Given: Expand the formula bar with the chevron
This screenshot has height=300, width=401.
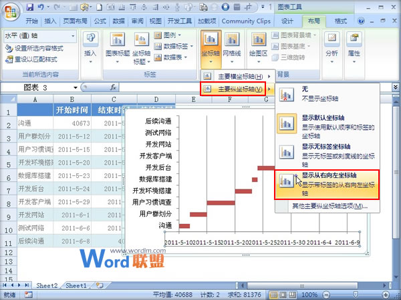Looking at the screenshot, I should (x=396, y=87).
